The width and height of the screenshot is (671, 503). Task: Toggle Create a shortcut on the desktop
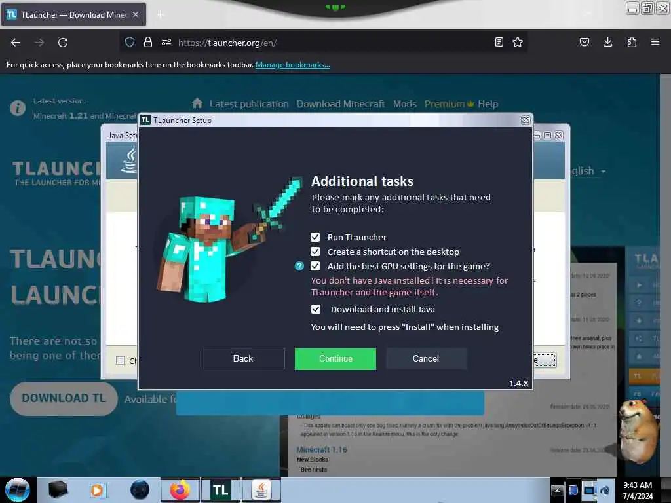(315, 251)
